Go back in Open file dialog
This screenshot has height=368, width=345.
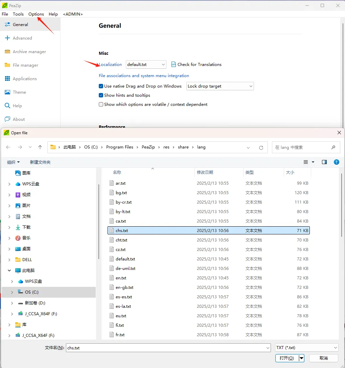tap(8, 147)
